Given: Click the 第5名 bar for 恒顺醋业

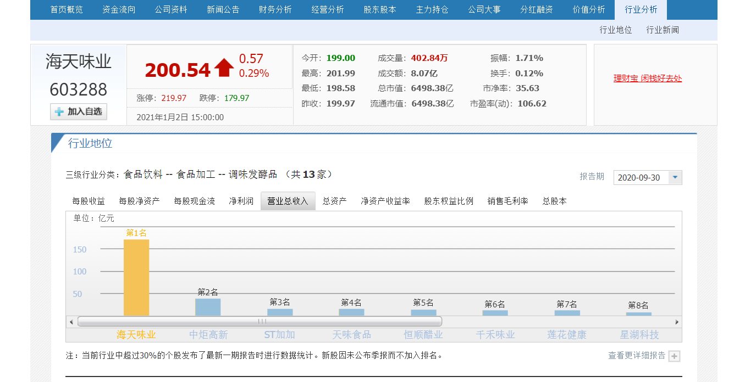Looking at the screenshot, I should tap(423, 313).
